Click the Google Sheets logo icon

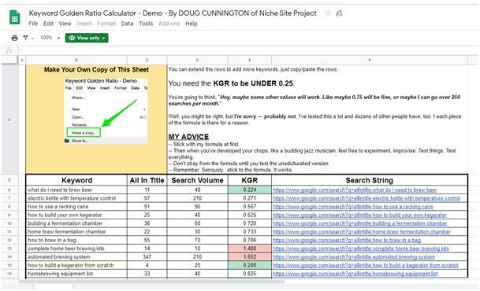click(x=14, y=17)
